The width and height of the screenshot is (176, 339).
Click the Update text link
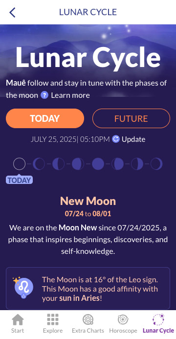tap(133, 139)
